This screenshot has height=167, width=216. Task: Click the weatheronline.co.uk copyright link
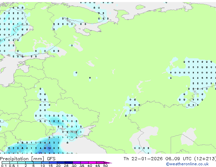tap(187, 164)
